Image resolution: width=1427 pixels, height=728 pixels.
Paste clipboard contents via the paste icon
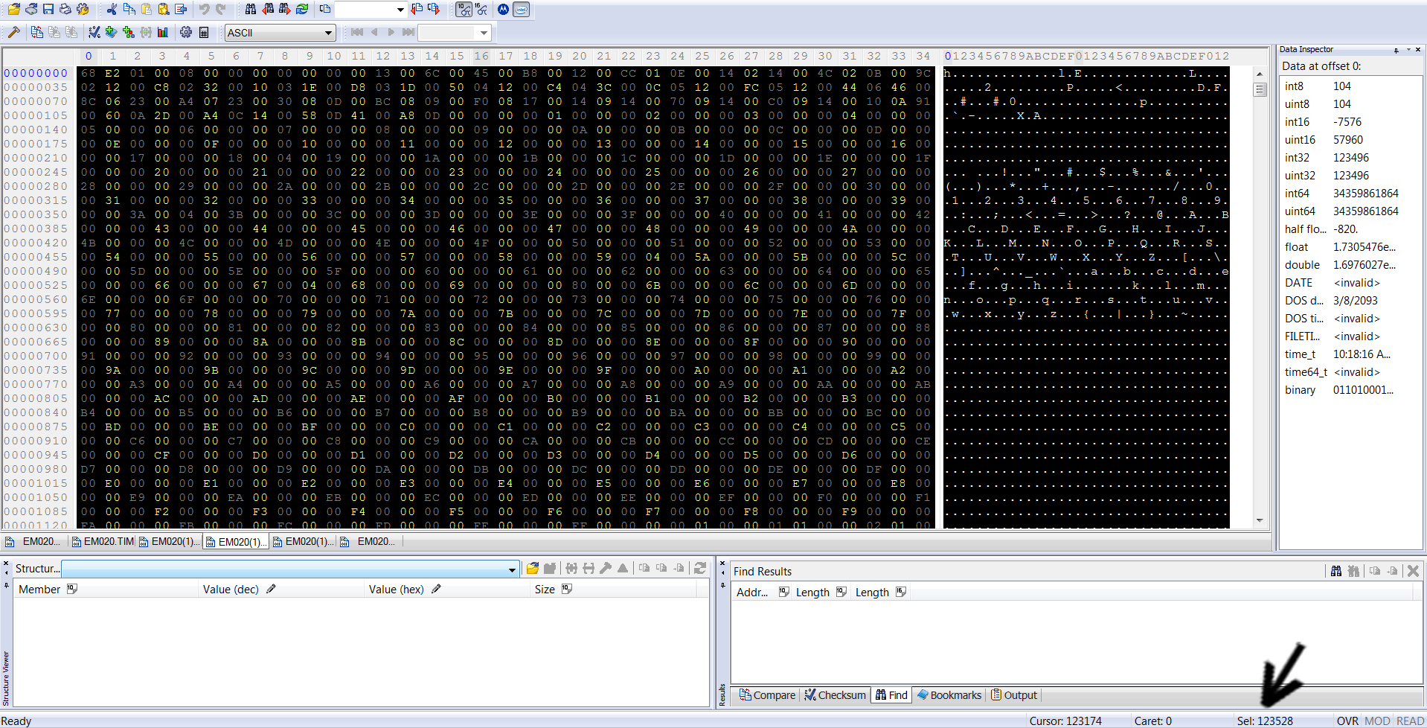[147, 10]
